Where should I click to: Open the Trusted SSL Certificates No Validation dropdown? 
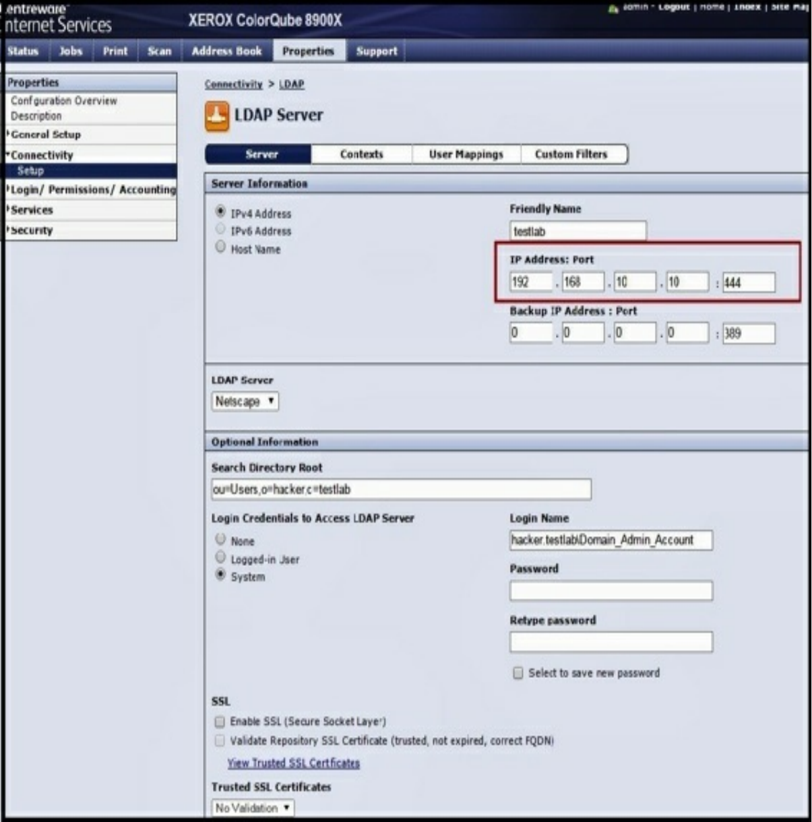253,807
